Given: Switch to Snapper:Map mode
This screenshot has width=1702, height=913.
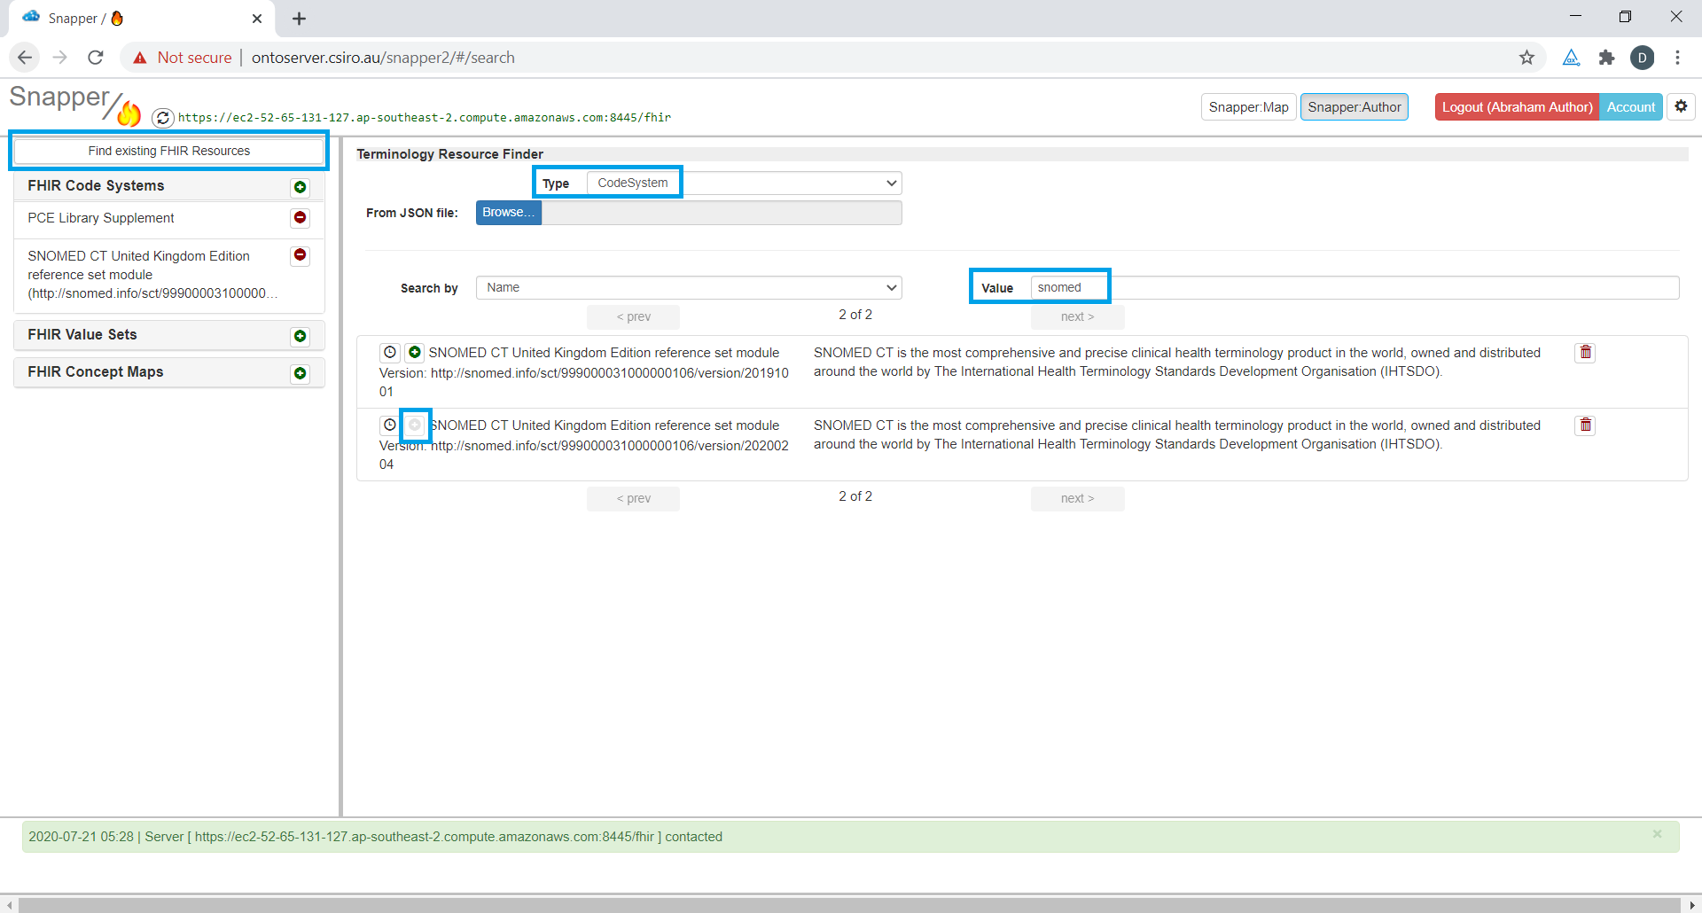Looking at the screenshot, I should [x=1248, y=107].
